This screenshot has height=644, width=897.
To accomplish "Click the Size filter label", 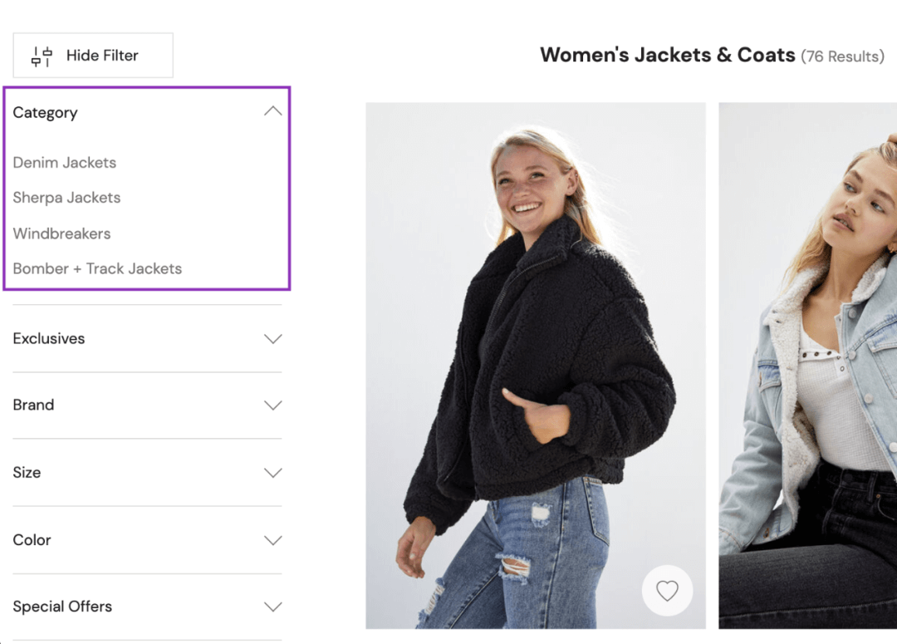I will click(x=27, y=473).
